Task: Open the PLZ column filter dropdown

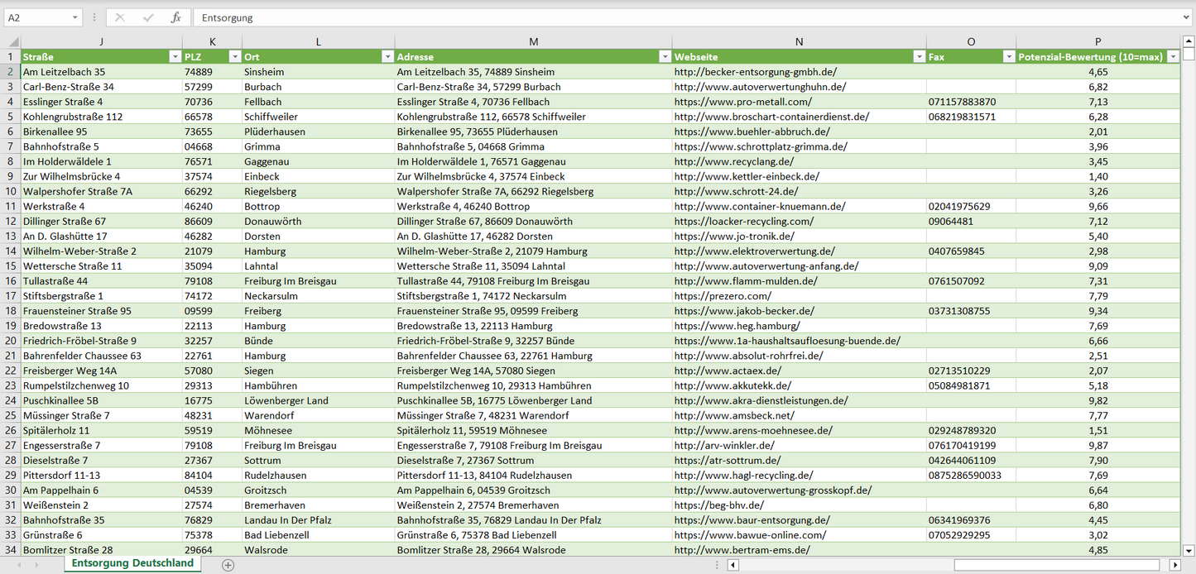Action: click(x=233, y=57)
